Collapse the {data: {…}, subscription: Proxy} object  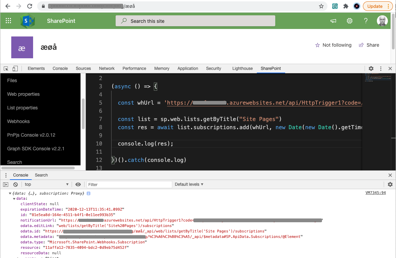click(x=10, y=193)
